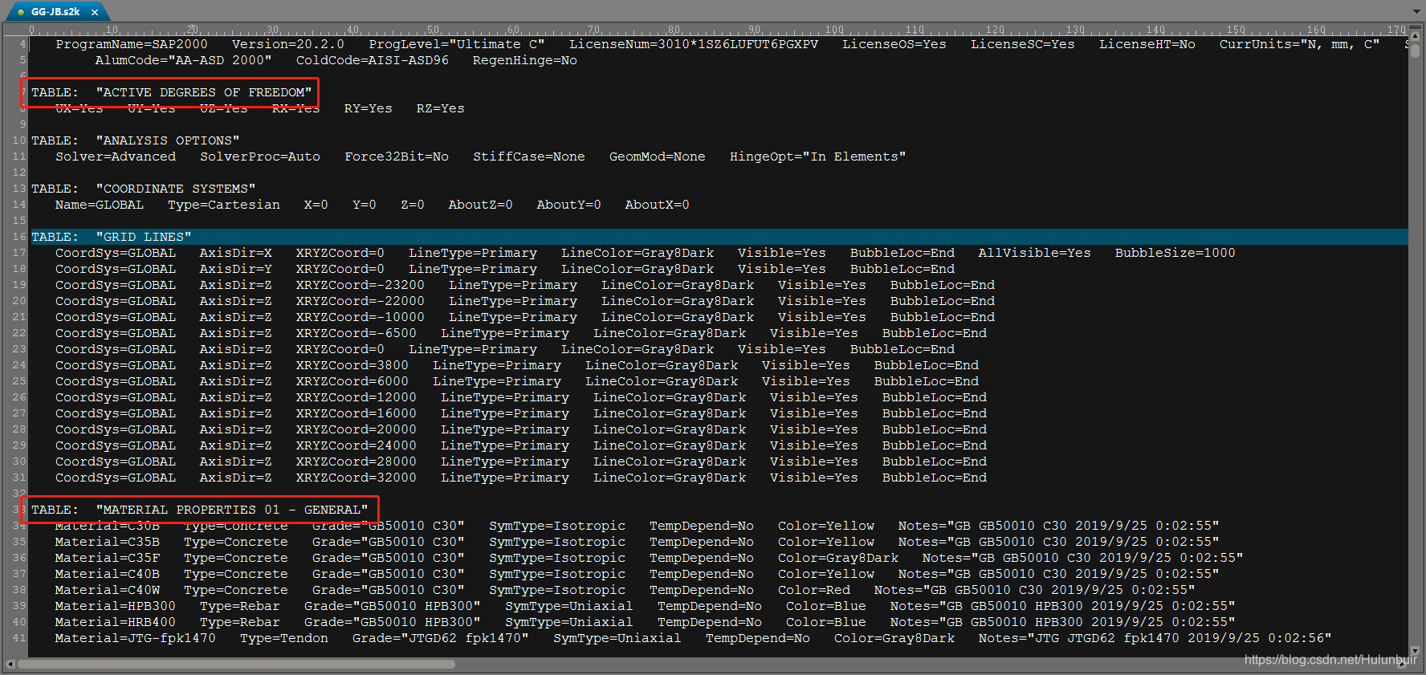Click the TABLE "ACTIVE DEGREES OF FREEDOM" line

coord(172,92)
